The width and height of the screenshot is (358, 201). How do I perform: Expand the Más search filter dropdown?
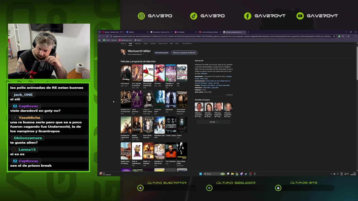click(177, 44)
